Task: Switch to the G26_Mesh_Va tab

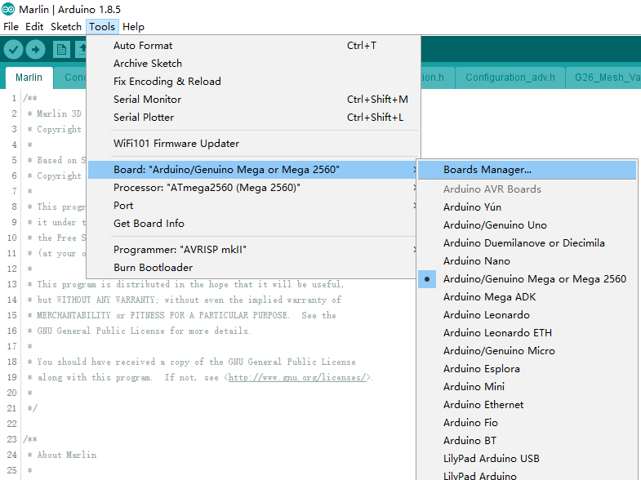Action: coord(603,78)
